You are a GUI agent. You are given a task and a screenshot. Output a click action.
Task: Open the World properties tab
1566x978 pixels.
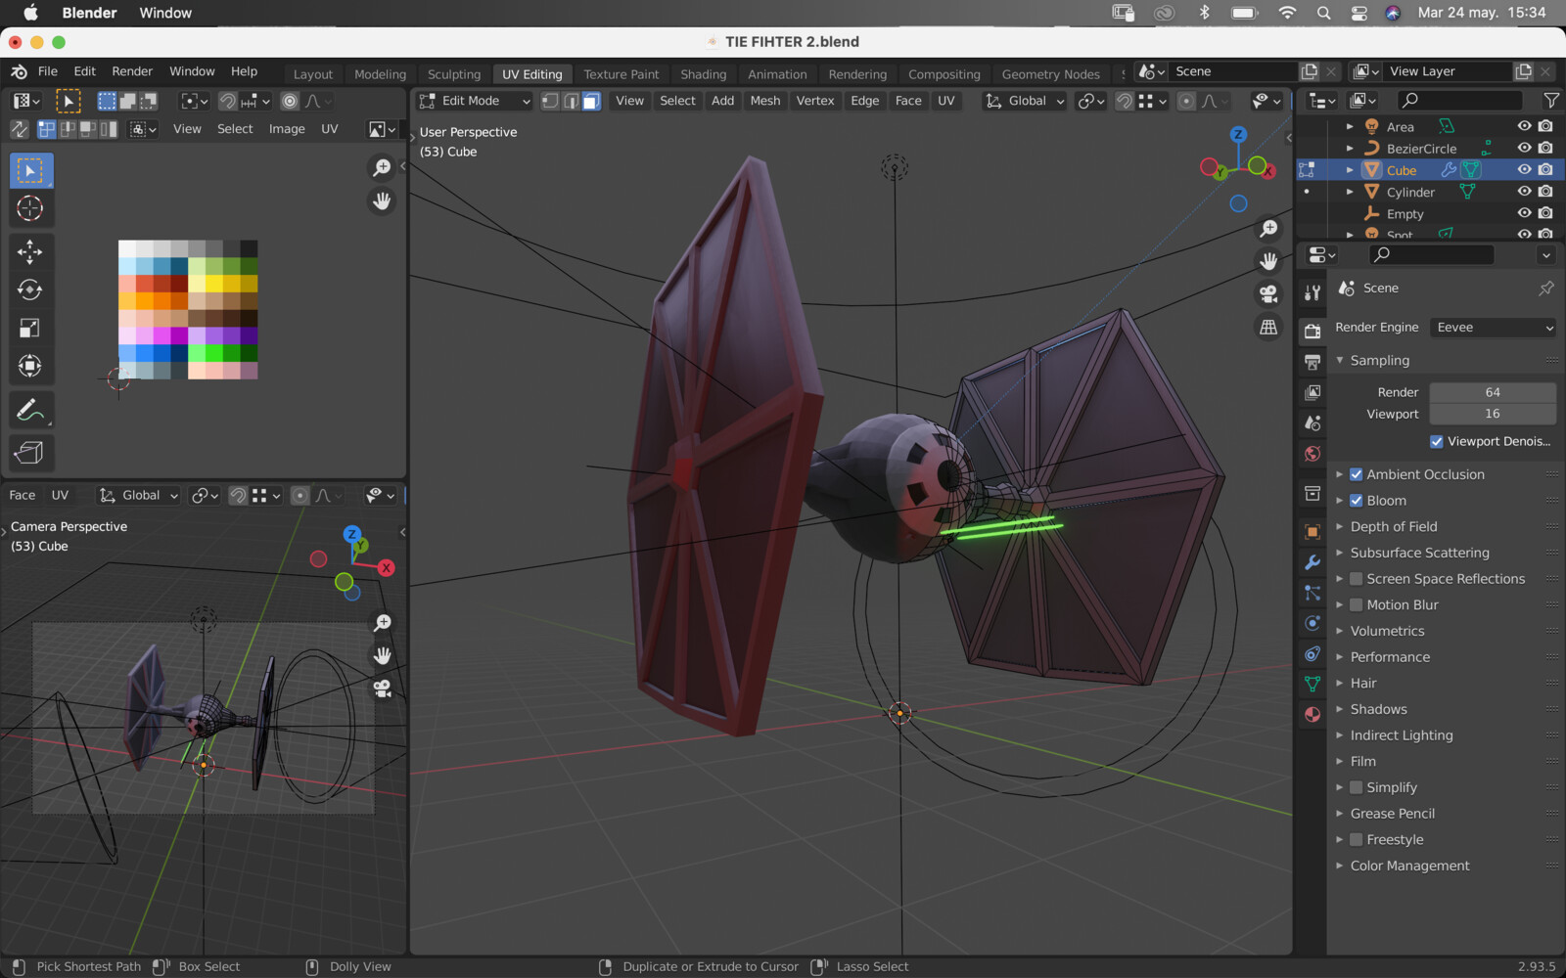(x=1313, y=454)
